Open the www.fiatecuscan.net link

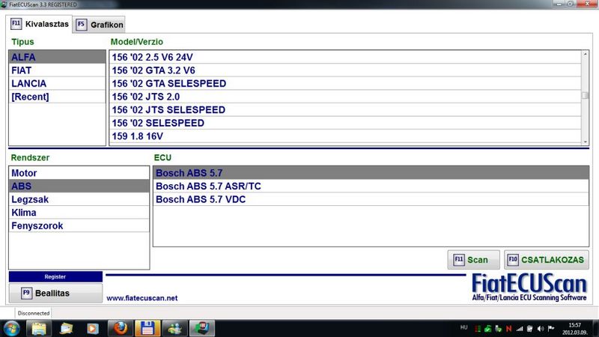tap(142, 297)
